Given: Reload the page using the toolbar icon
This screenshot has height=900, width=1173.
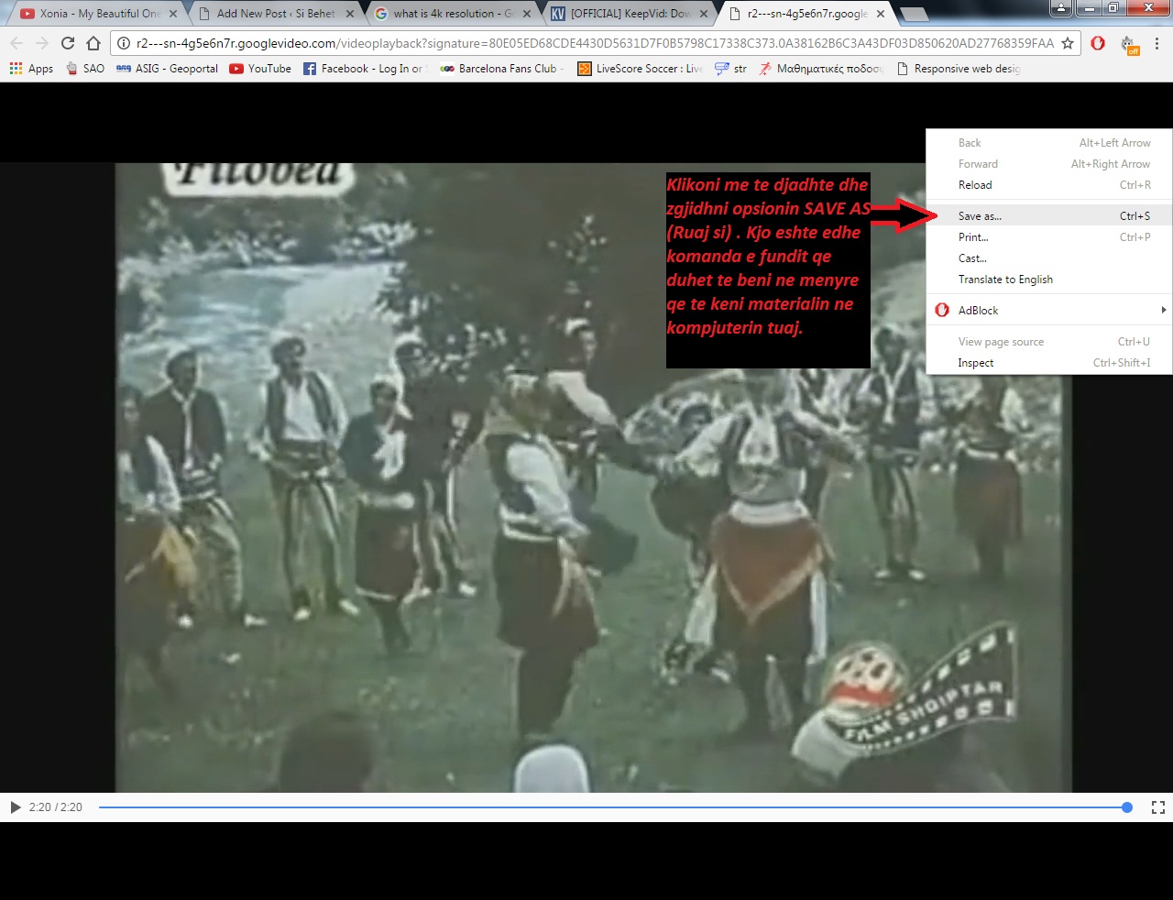Looking at the screenshot, I should tap(68, 43).
